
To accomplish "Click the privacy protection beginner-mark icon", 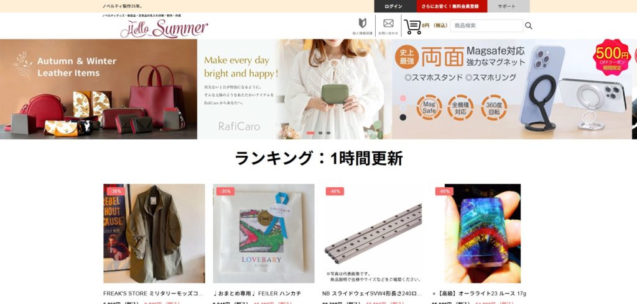I will tap(363, 23).
